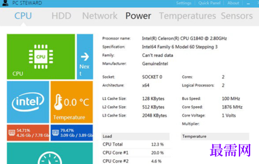The width and height of the screenshot is (259, 164).
Task: Click the Intel logo tile
Action: [28, 102]
